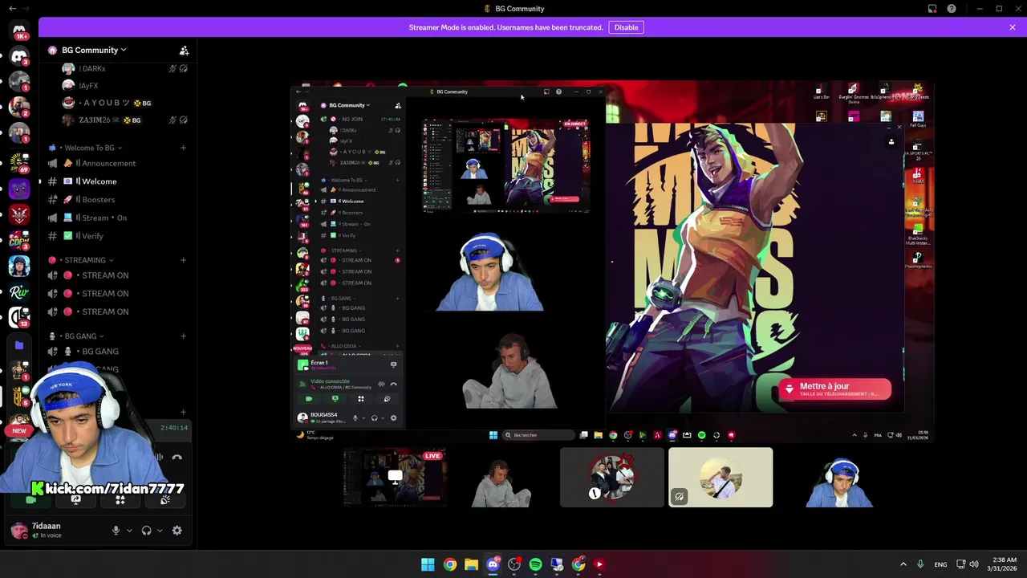
Task: Dismiss the Streamer Mode banner
Action: pyautogui.click(x=1013, y=27)
